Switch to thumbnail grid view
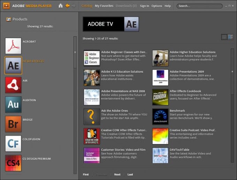 pyautogui.click(x=224, y=37)
